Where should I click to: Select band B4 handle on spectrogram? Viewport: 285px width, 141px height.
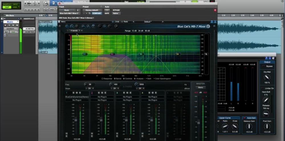(x=178, y=54)
